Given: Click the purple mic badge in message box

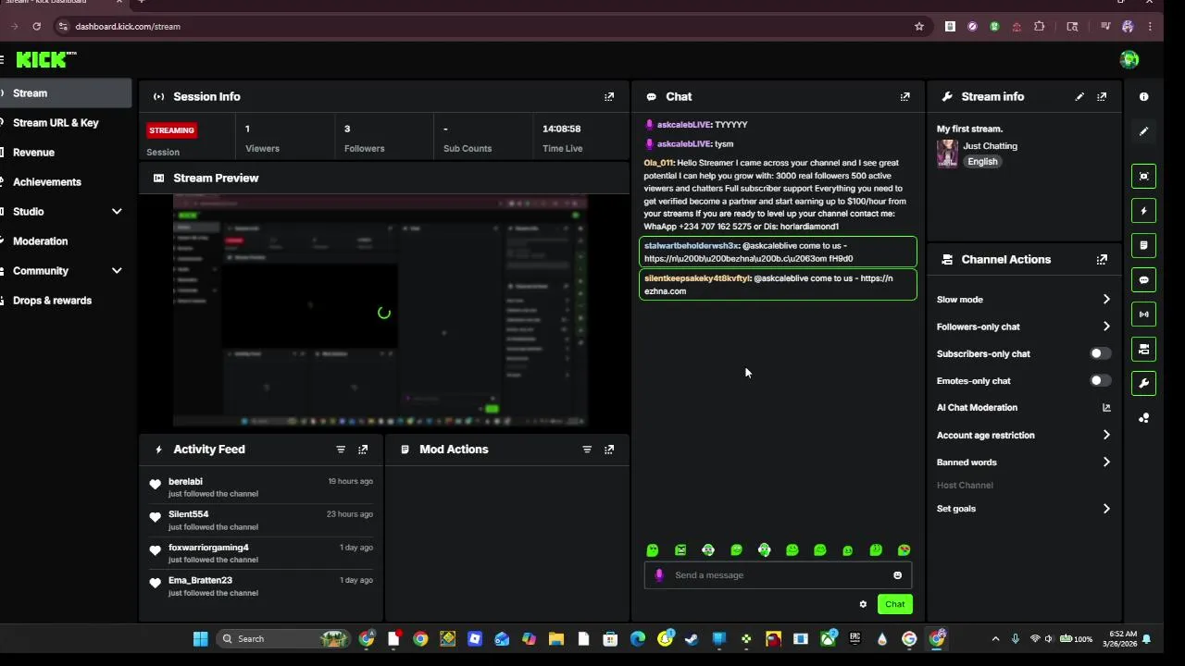Looking at the screenshot, I should (659, 575).
